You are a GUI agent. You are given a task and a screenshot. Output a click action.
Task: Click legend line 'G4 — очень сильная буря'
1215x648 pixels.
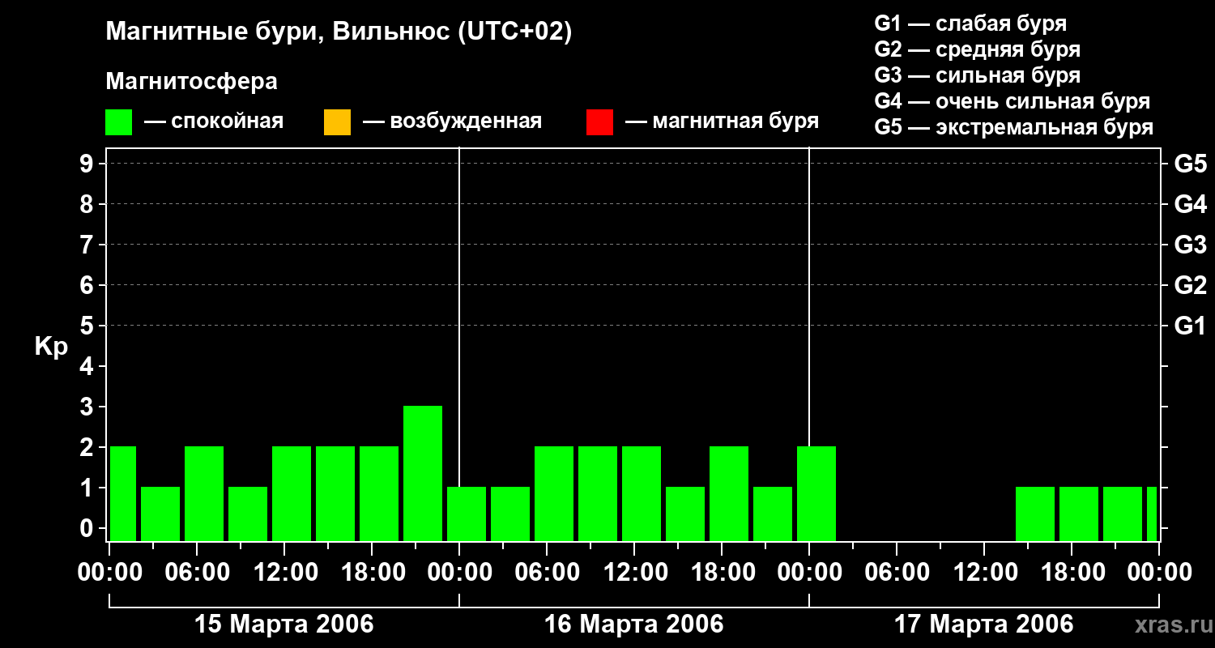point(1012,101)
